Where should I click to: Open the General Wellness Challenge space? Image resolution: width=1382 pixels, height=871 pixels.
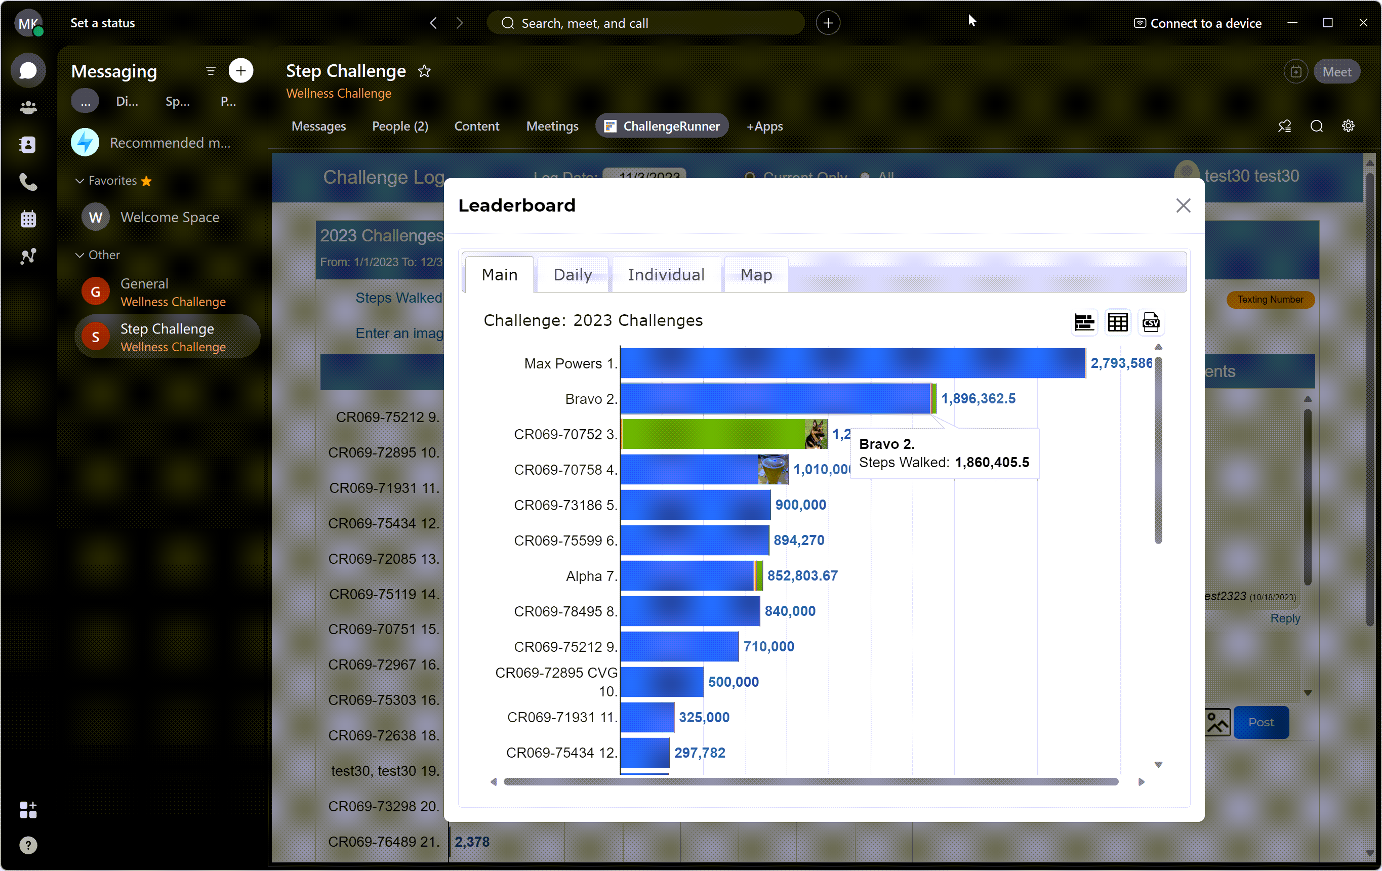[167, 292]
